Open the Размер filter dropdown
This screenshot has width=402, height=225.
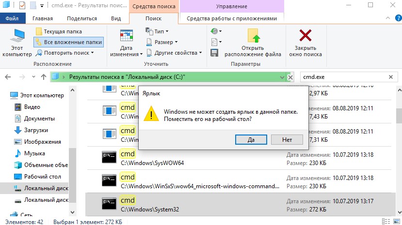(162, 42)
